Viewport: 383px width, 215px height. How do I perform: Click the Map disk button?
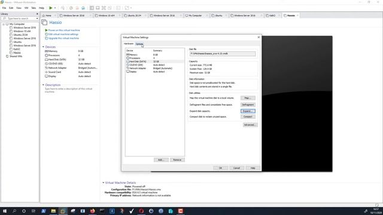coord(248,98)
